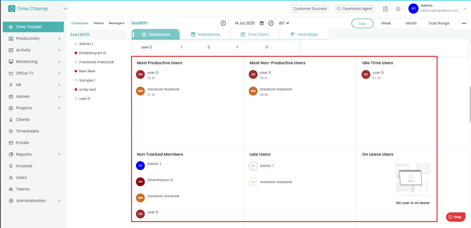
Task: Click the DG avatar in Non Tracked Members
Action: [x=141, y=182]
